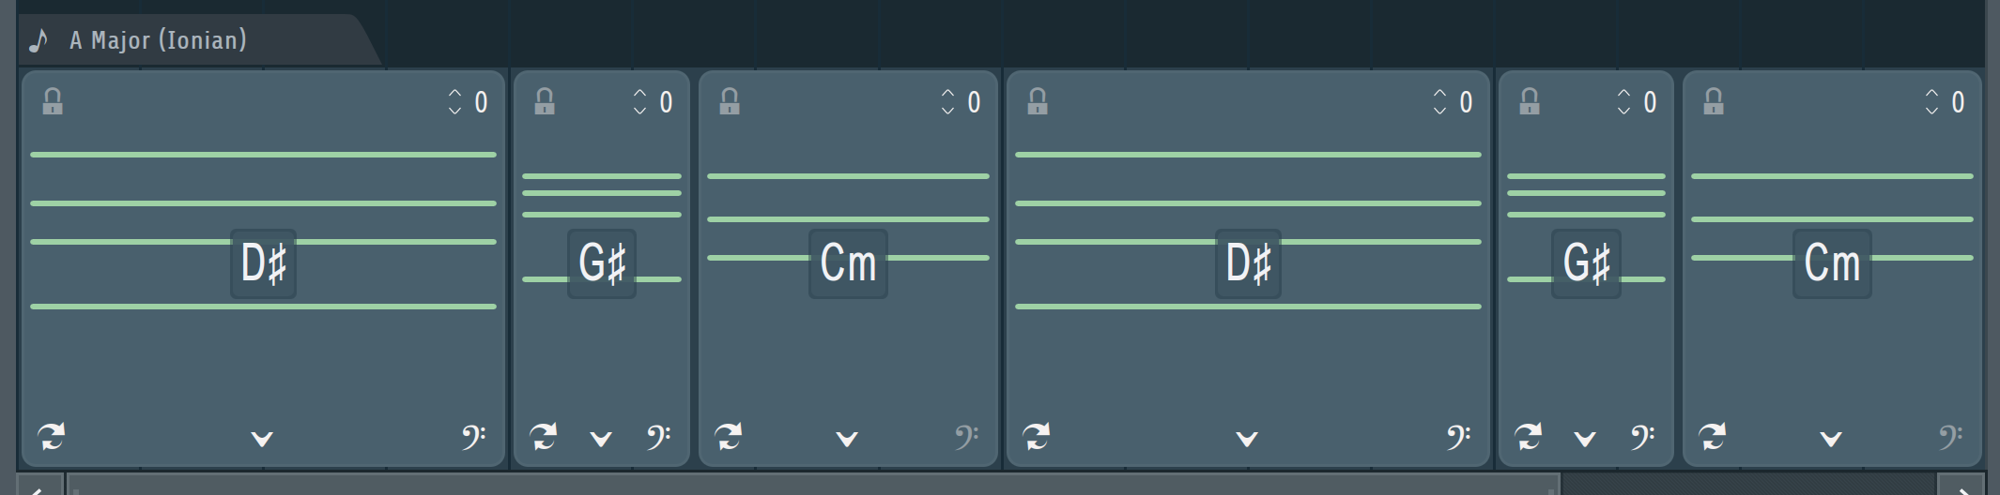Adjust the octave stepper on first G♯ chord
Screen dimensions: 2000x495
[639, 101]
